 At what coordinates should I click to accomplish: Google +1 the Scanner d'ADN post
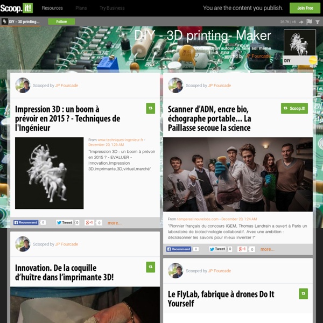[x=242, y=249]
